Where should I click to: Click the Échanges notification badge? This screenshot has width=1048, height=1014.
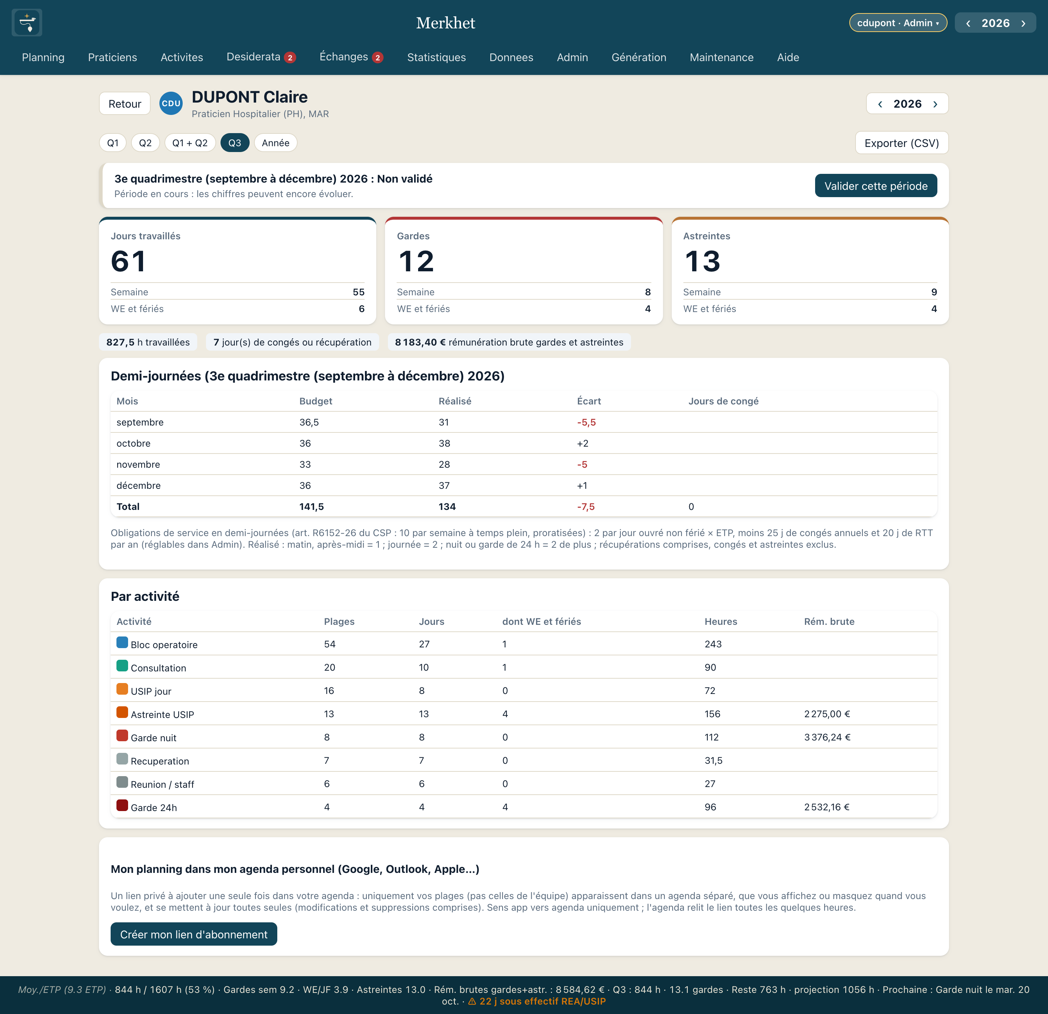coord(377,58)
